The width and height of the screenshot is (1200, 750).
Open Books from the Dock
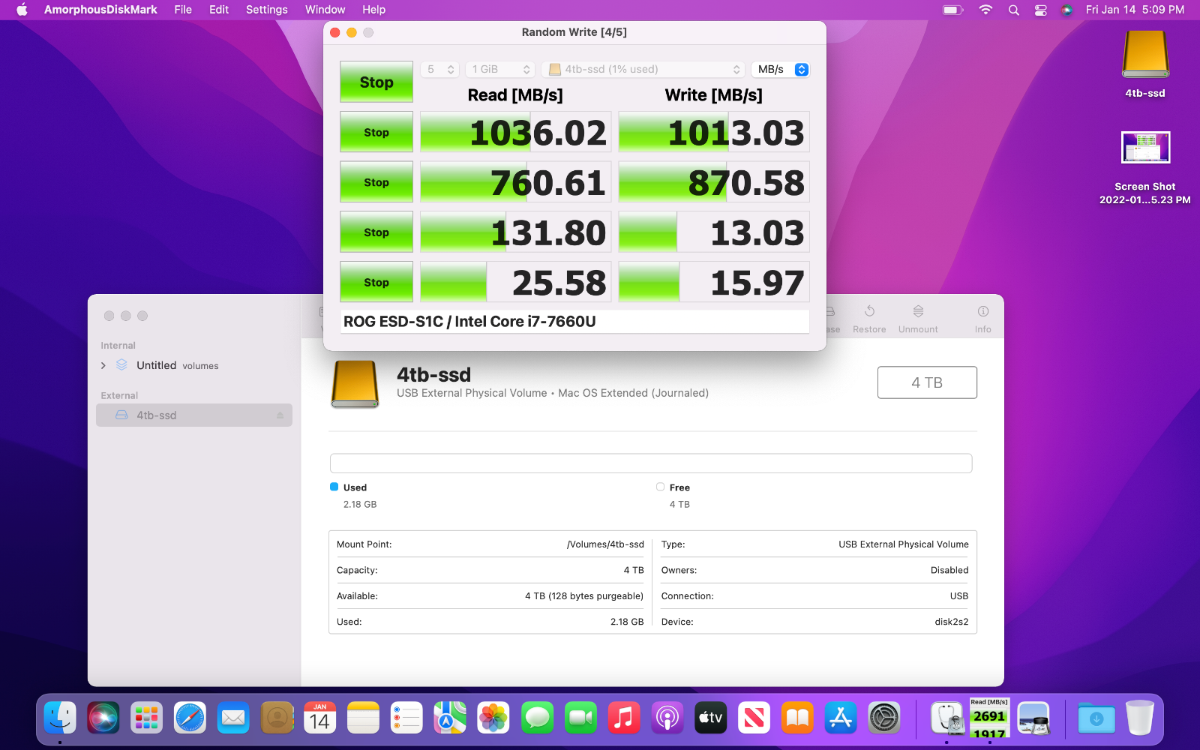pos(797,718)
